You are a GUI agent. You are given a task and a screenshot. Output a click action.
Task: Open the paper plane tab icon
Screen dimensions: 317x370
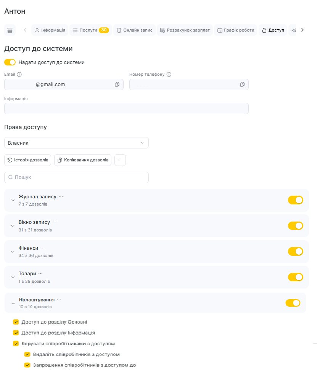[x=294, y=30]
